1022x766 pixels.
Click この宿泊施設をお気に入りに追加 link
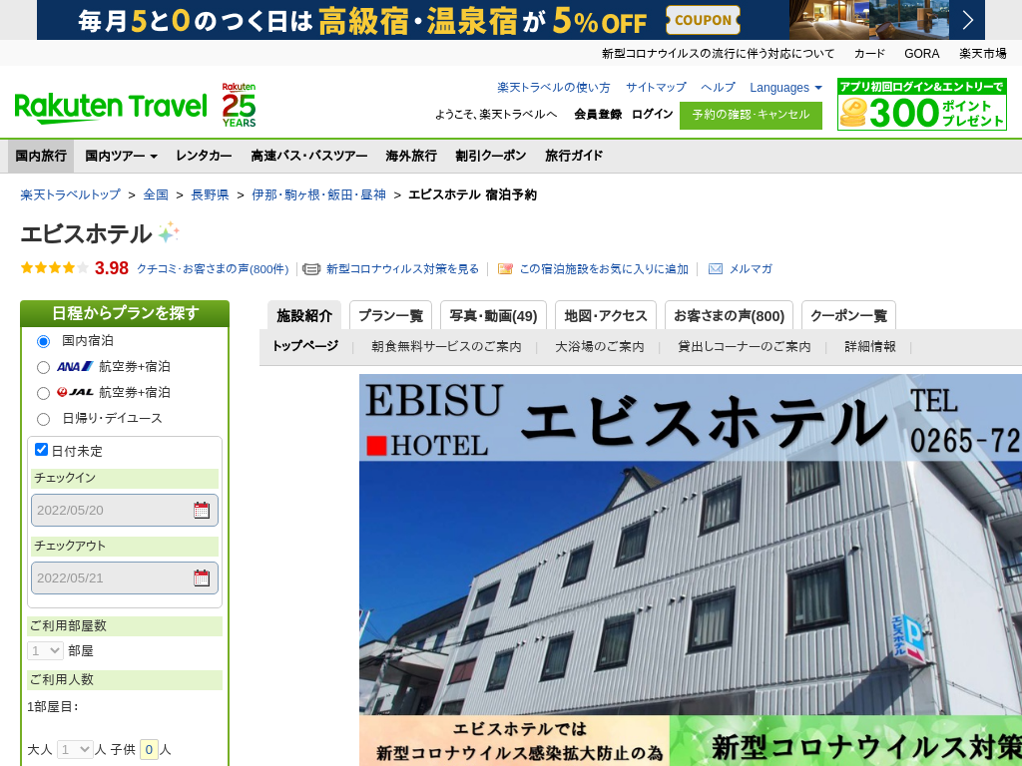click(x=604, y=269)
